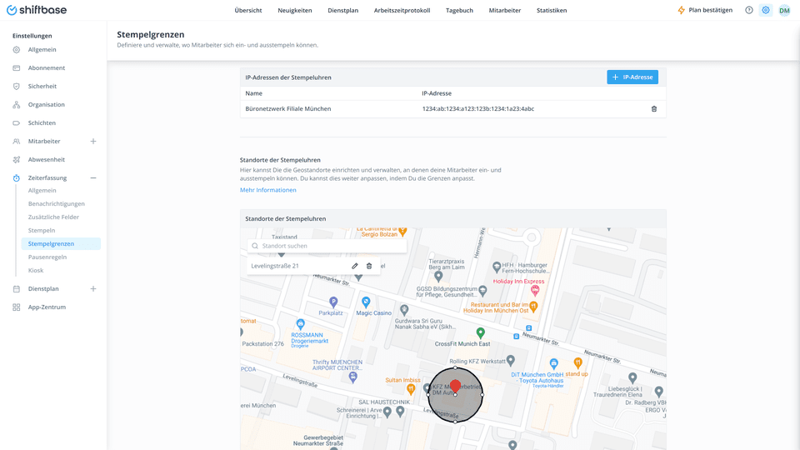Image resolution: width=800 pixels, height=450 pixels.
Task: Edit the Levelingstraße 21 location
Action: click(355, 266)
